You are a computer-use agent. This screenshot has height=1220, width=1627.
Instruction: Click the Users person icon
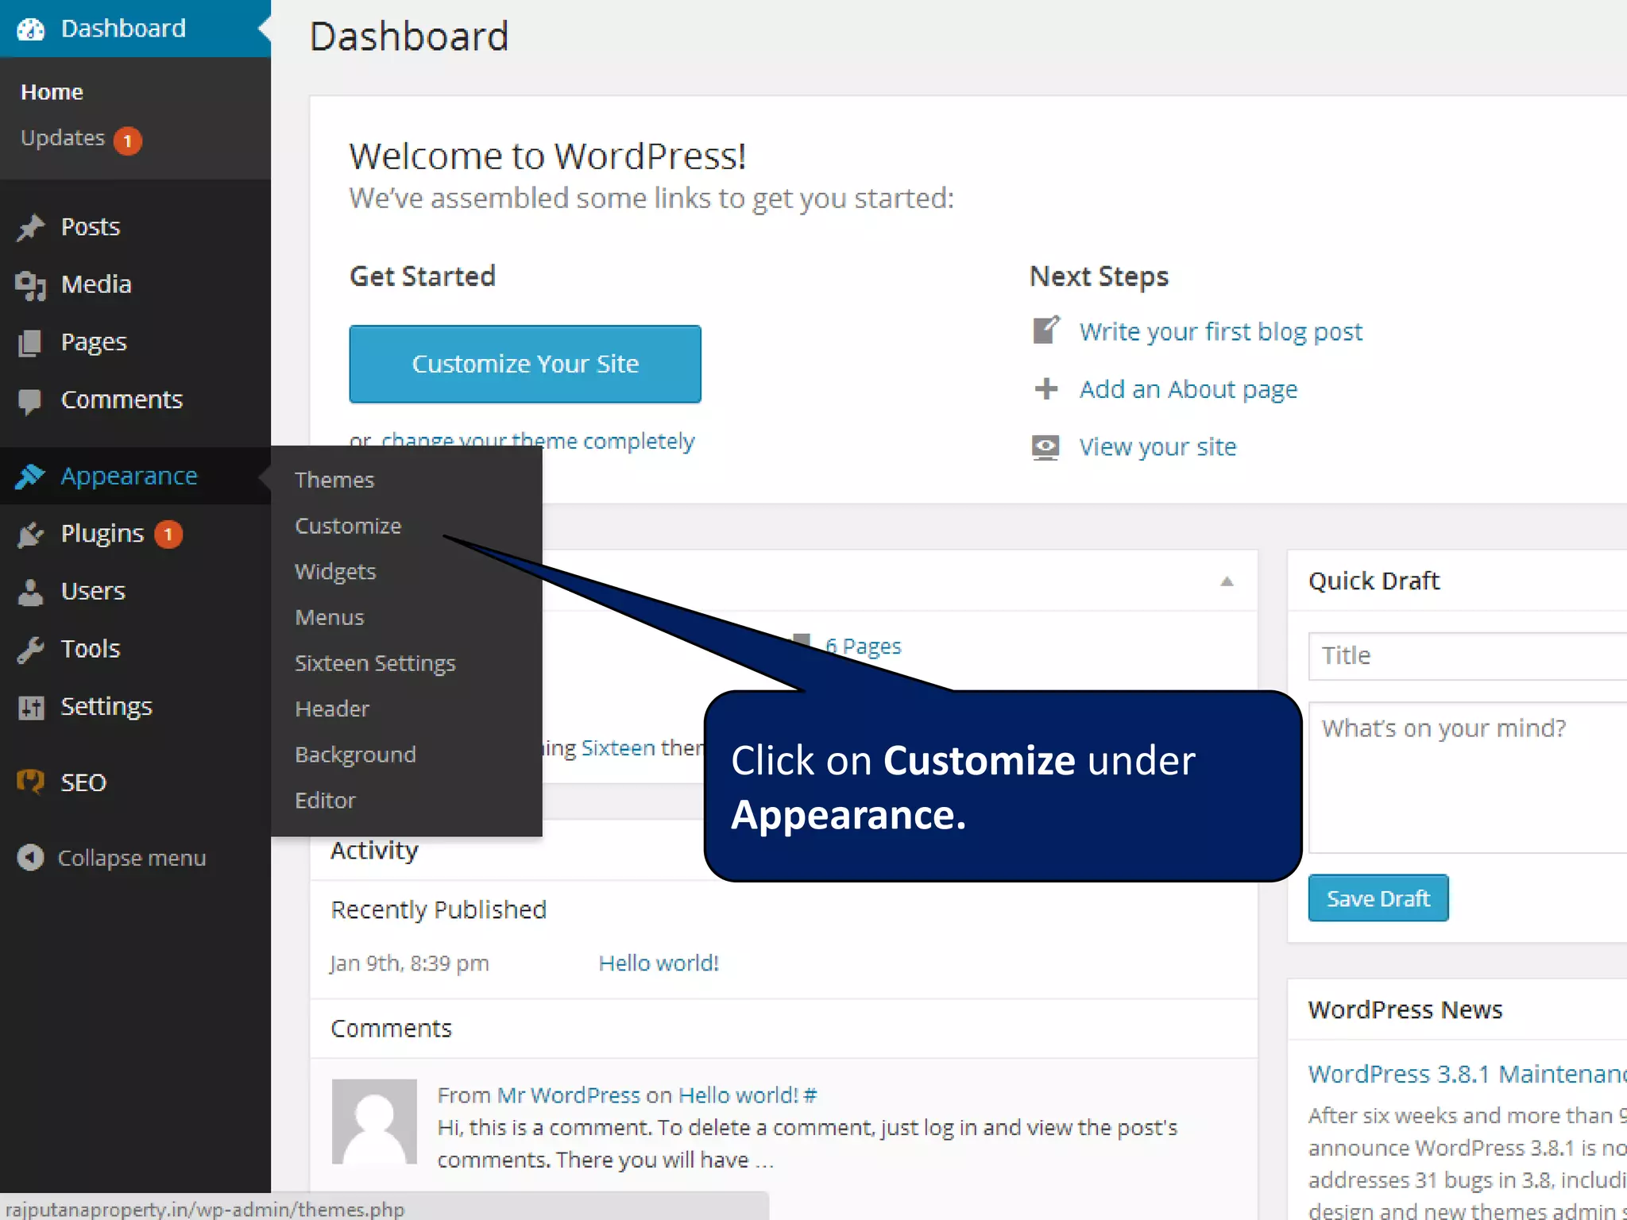point(30,593)
